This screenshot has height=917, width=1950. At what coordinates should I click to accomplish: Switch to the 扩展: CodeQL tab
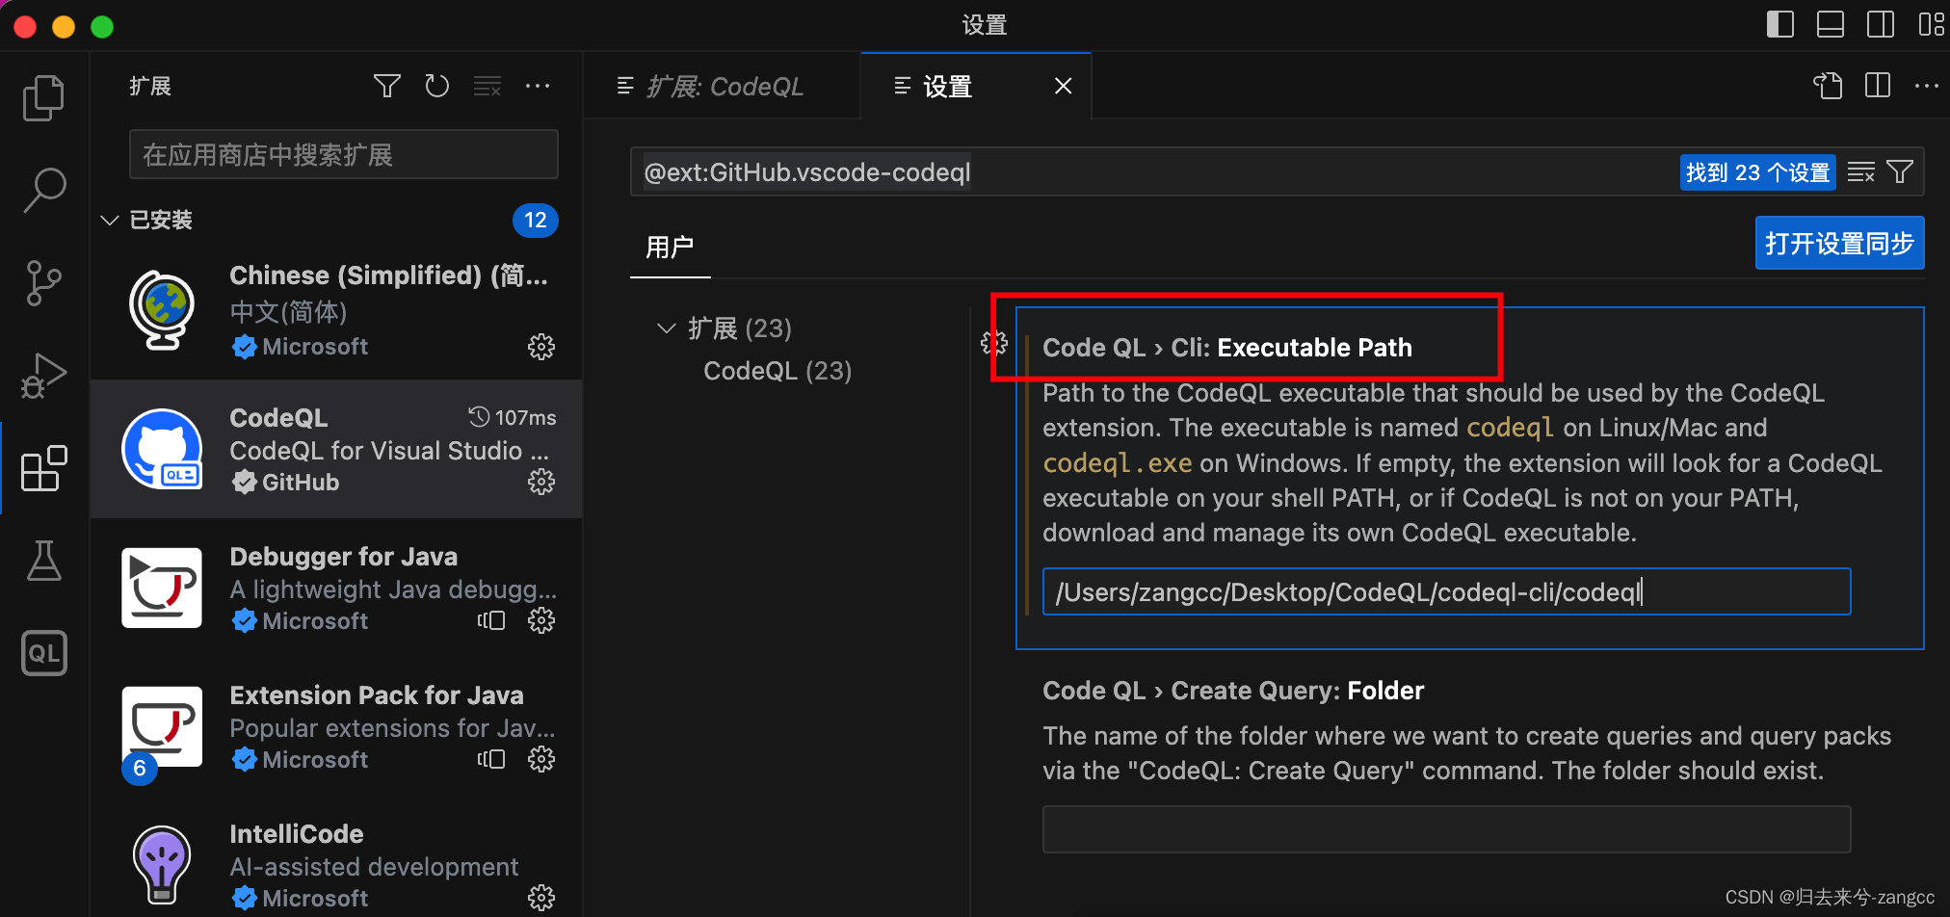722,87
